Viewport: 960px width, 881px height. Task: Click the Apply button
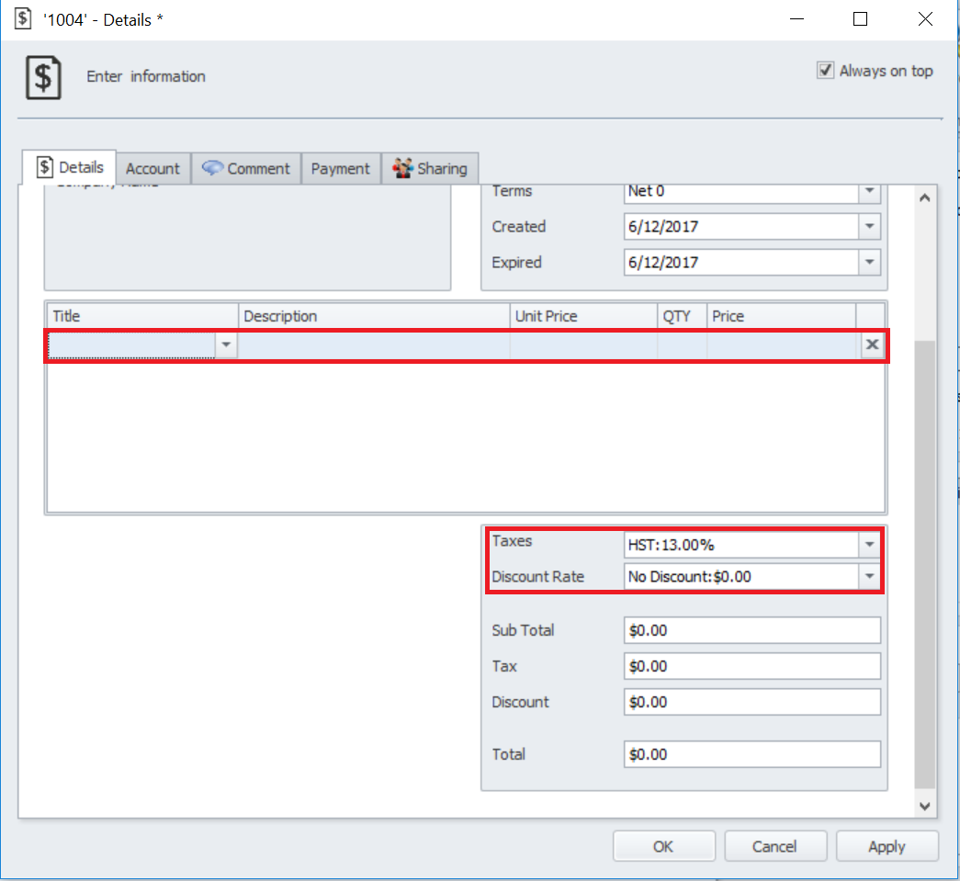coord(887,846)
